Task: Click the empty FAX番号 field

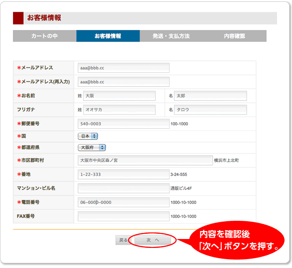Action: point(124,216)
